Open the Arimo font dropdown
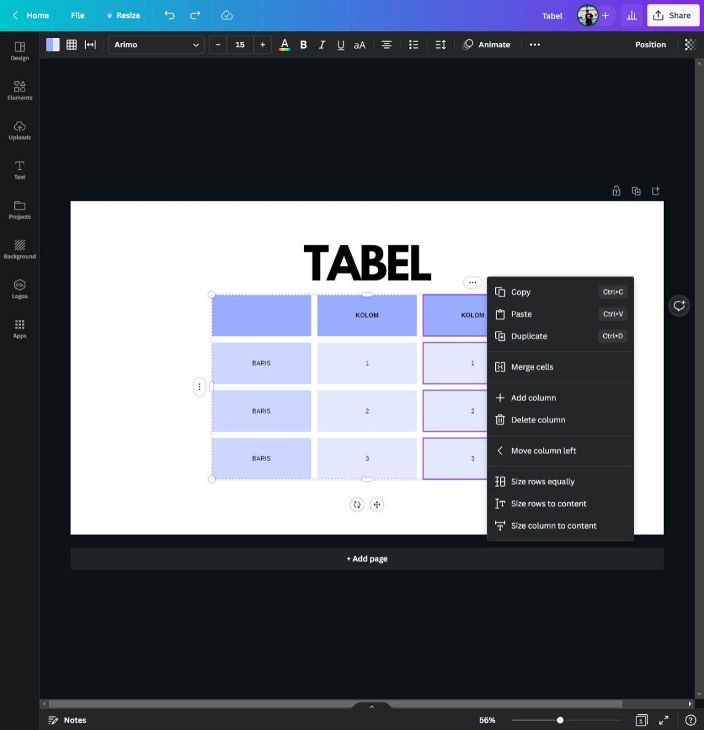This screenshot has width=704, height=730. (156, 45)
